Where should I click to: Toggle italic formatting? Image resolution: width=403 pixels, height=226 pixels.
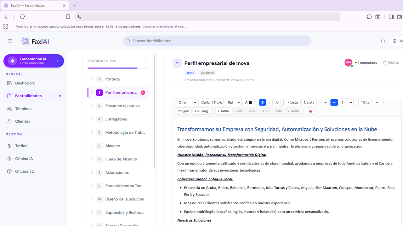tap(270, 102)
